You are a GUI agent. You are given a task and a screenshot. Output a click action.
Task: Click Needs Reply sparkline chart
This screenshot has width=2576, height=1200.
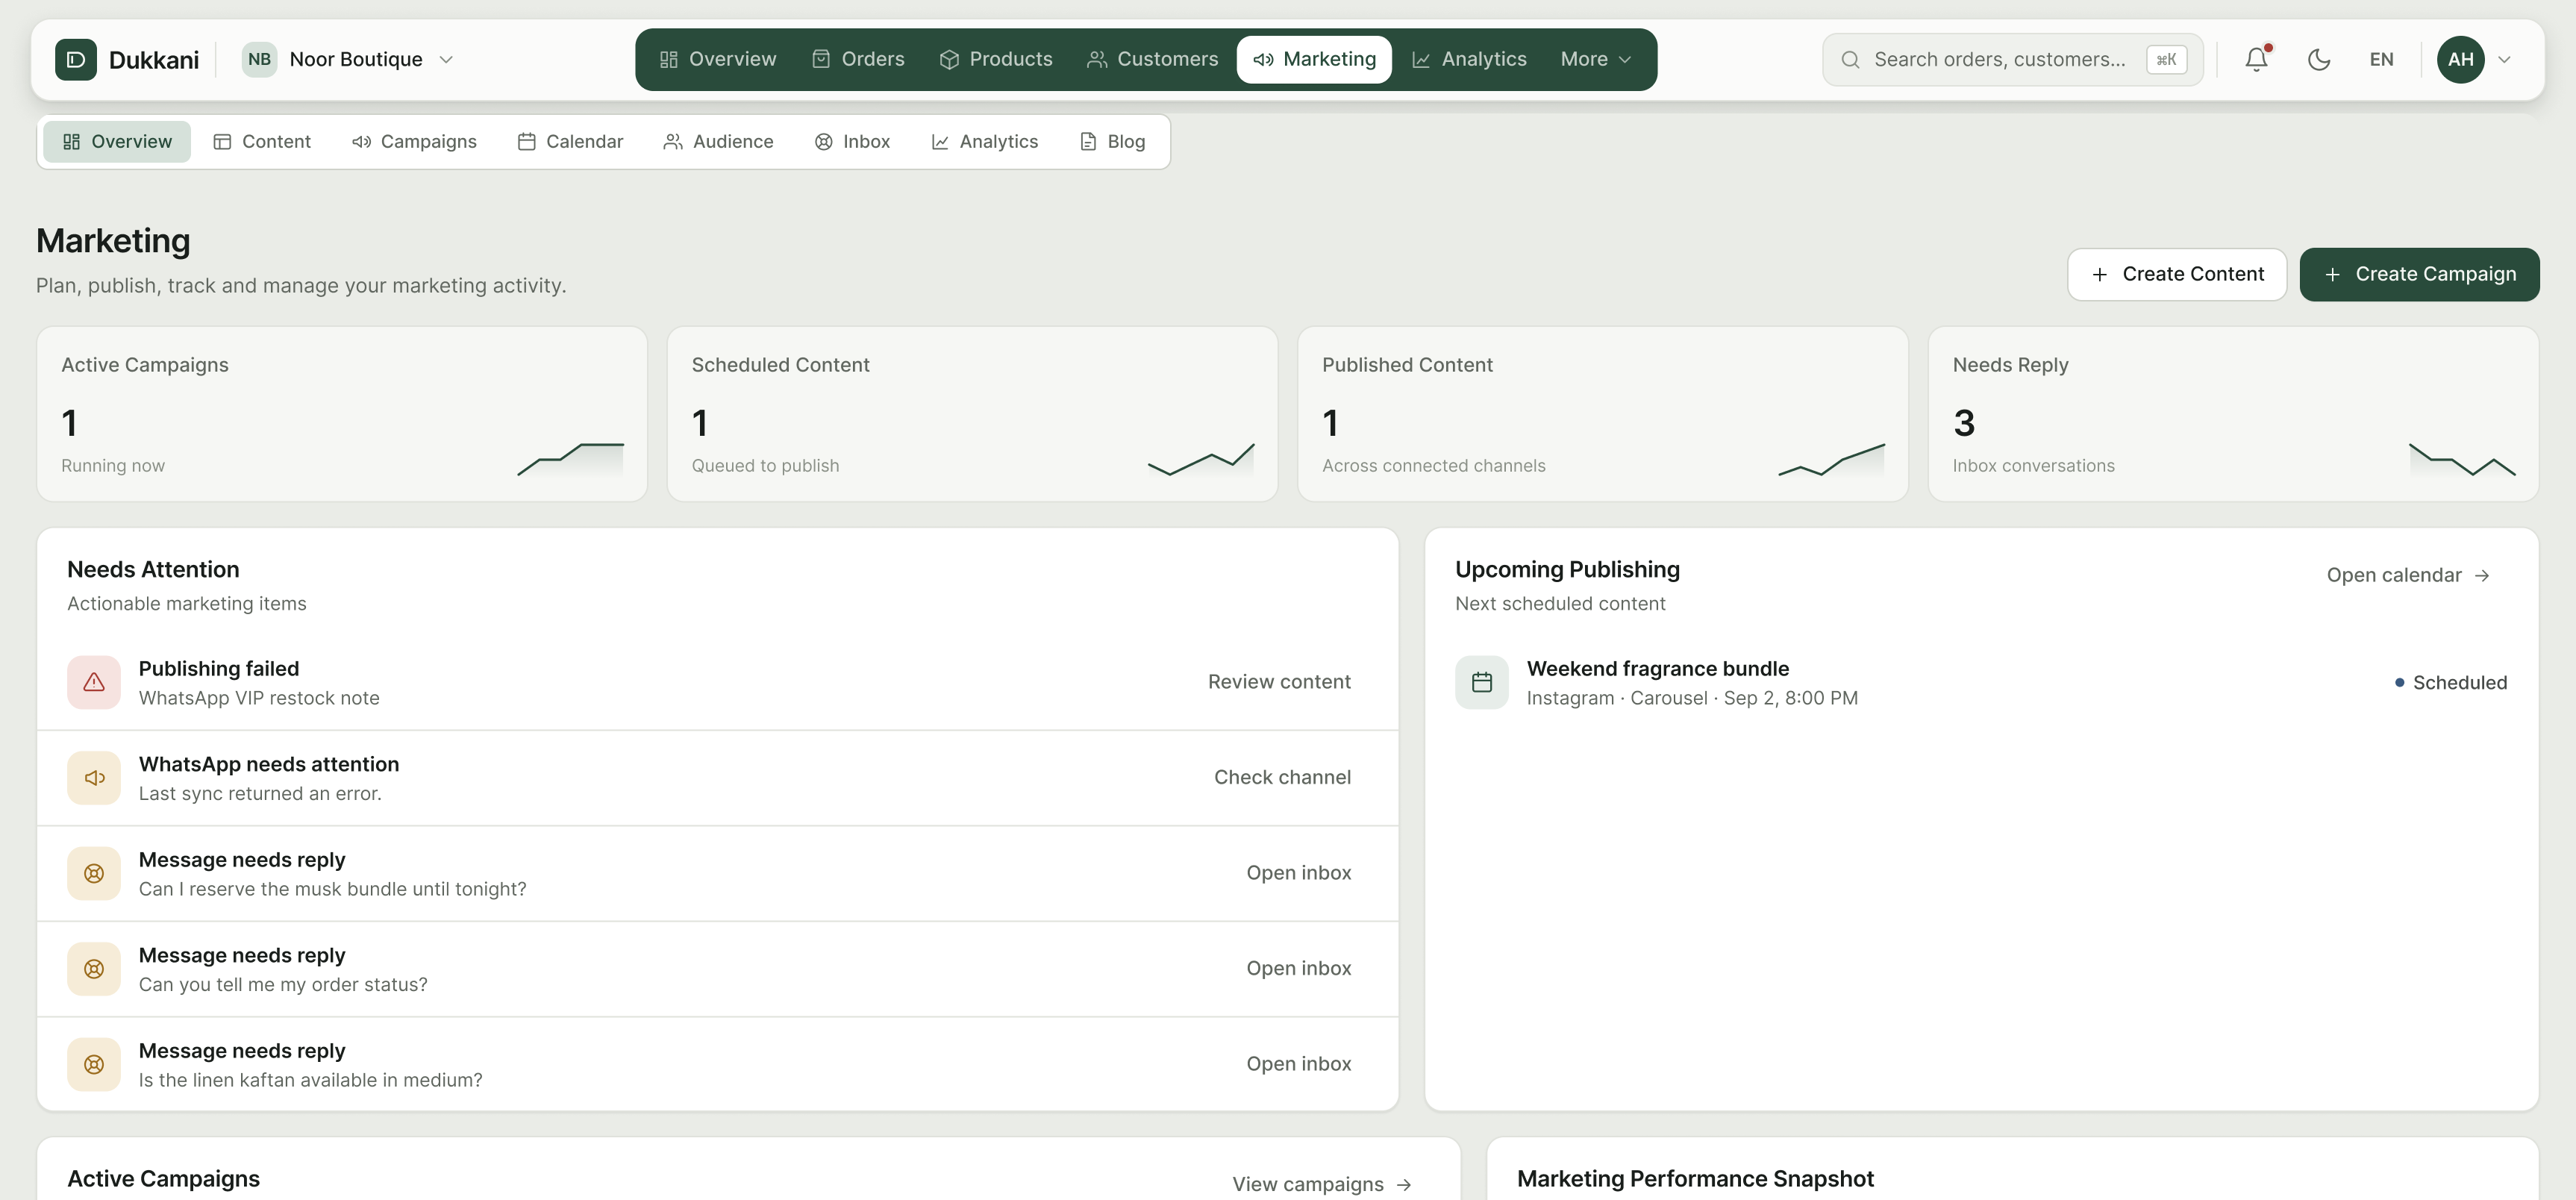click(x=2462, y=459)
